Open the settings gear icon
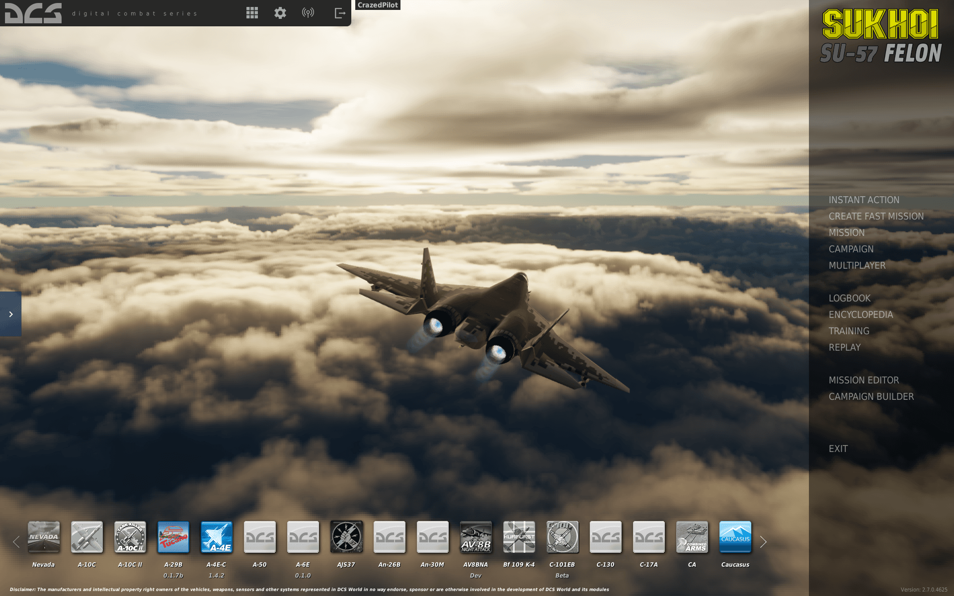 point(280,13)
